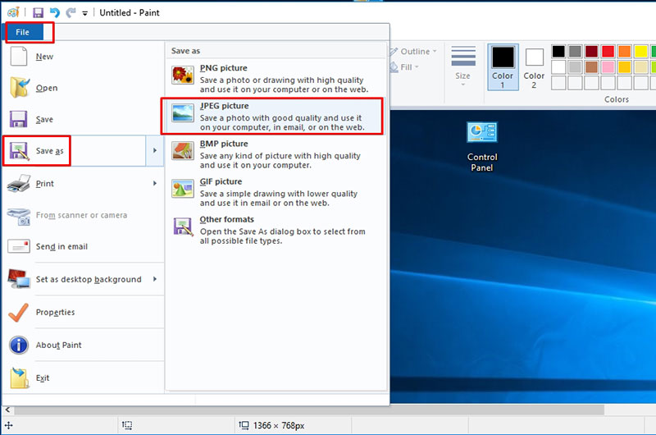Choose Save in the File menu

click(83, 119)
